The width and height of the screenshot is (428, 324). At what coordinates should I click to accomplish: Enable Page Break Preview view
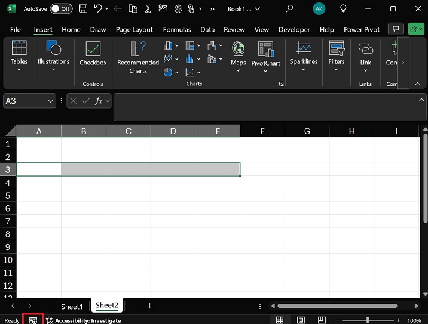pyautogui.click(x=323, y=320)
